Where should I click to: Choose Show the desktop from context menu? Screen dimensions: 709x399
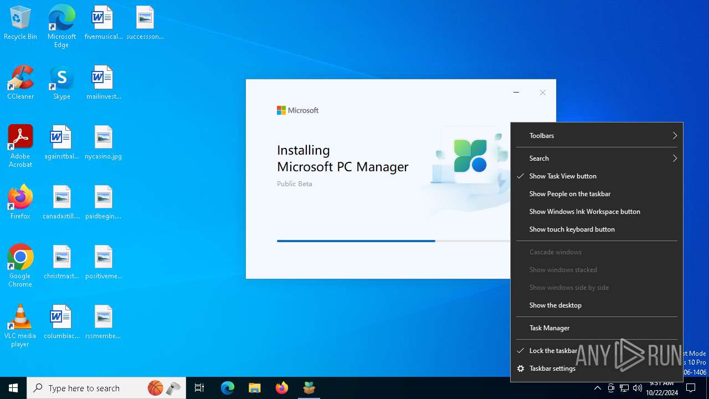coord(597,305)
